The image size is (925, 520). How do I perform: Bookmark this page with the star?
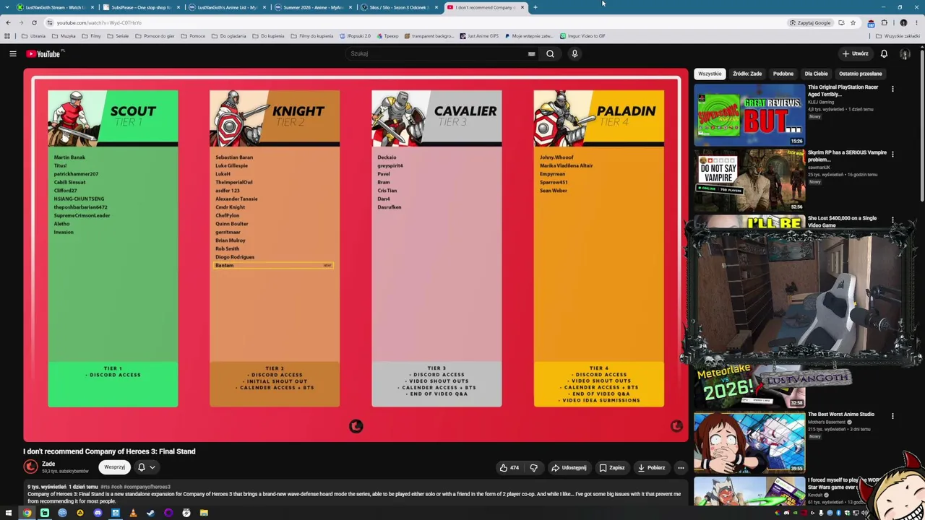point(853,22)
